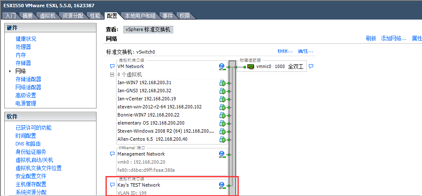Click the Management Network globe icon
422x196 pixels.
(x=222, y=154)
